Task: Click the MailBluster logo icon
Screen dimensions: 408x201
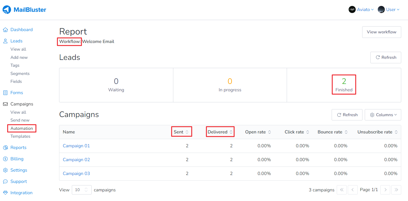Action: (7, 10)
